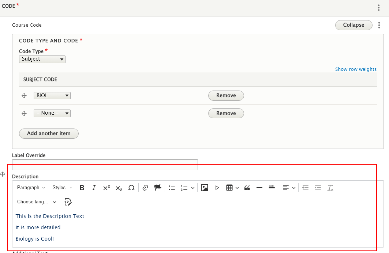This screenshot has width=389, height=253.
Task: Open the Choose language dropdown
Action: pyautogui.click(x=35, y=202)
